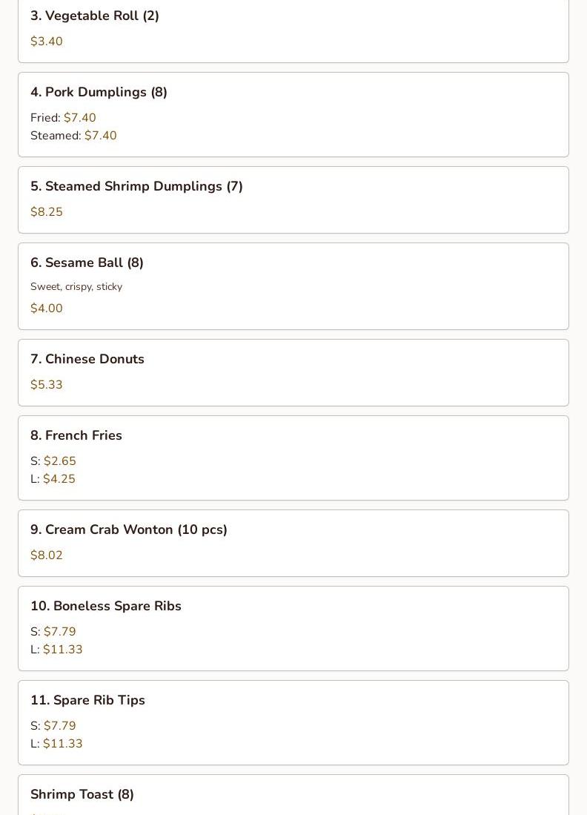Open the Pork Dumplings (8) menu card
Image resolution: width=587 pixels, height=815 pixels.
point(293,114)
